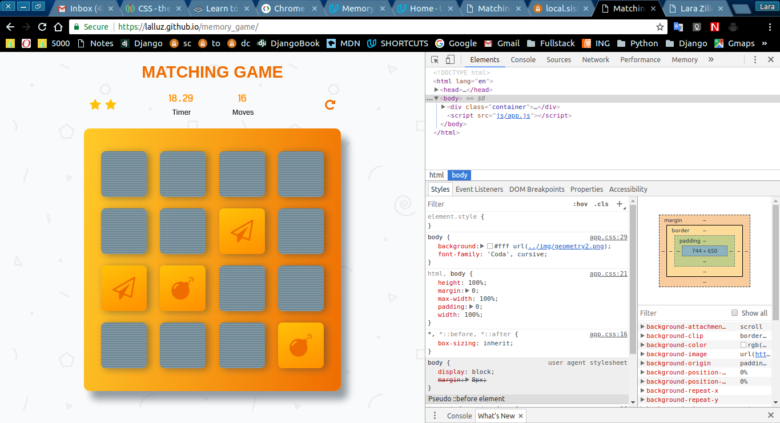
Task: Click the browser address bar URL
Action: coord(188,27)
